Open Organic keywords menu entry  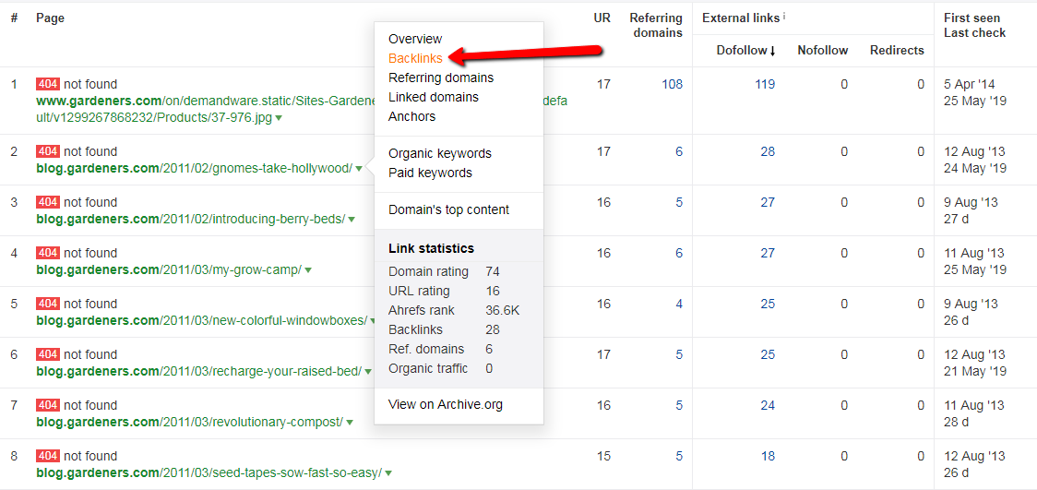(440, 153)
